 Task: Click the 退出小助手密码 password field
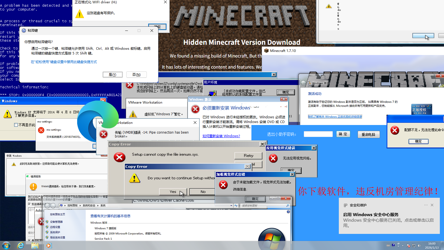click(x=318, y=134)
